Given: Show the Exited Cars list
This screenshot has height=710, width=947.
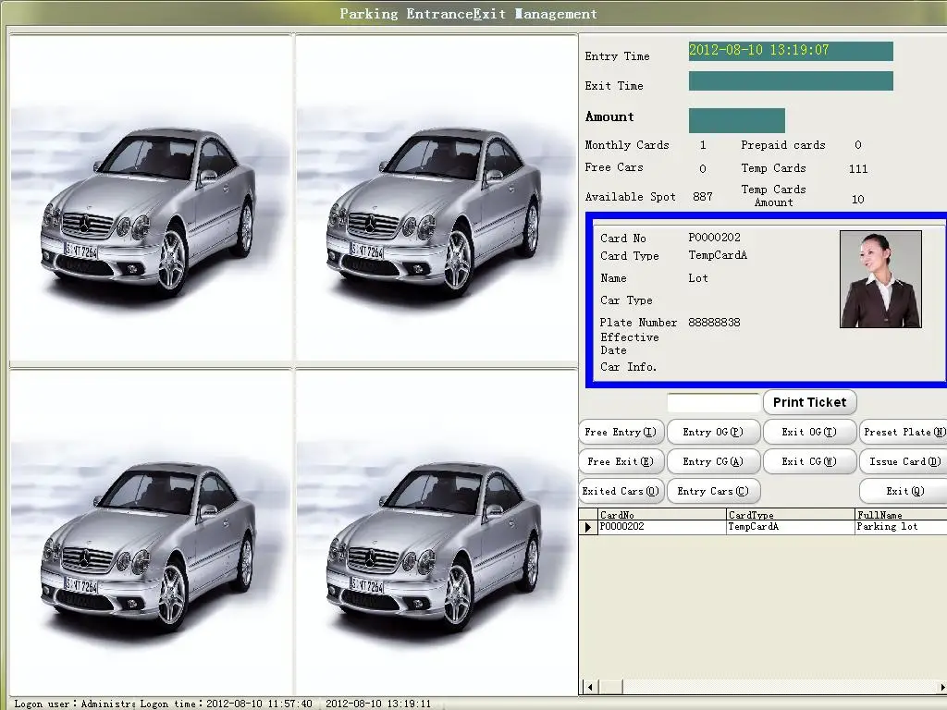Looking at the screenshot, I should (621, 491).
